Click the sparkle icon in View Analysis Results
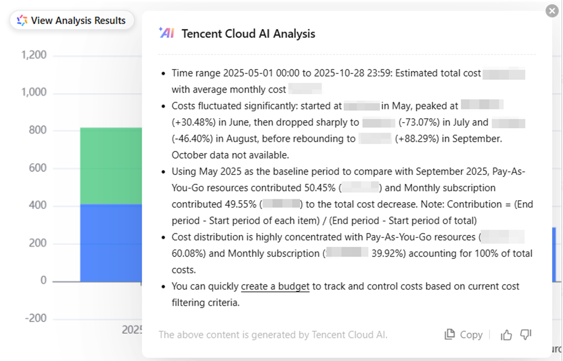563x361 pixels. point(22,20)
